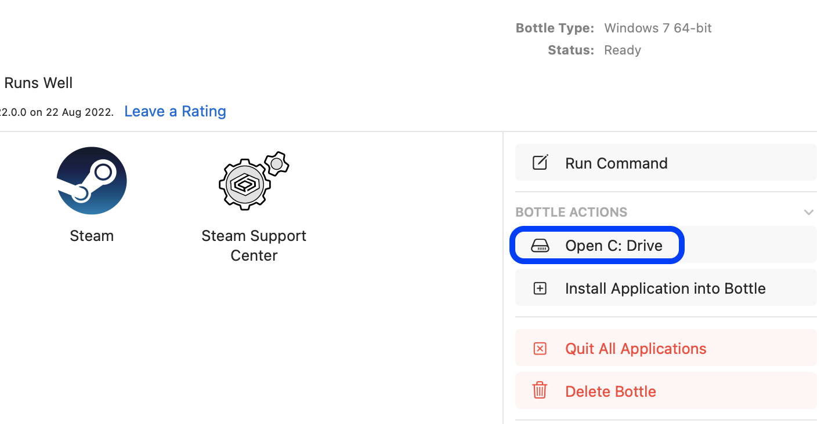
Task: Click the Windows 7 64-bit bottle type value
Action: pos(658,28)
